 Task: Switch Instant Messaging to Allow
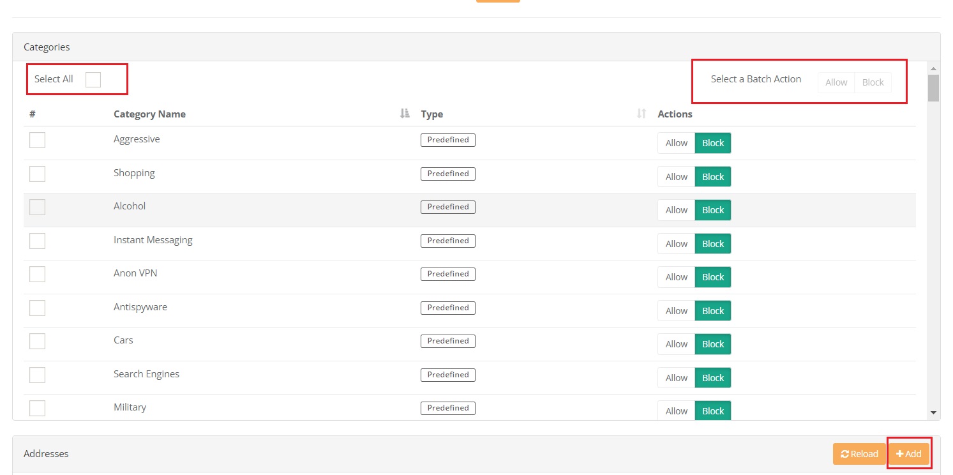point(676,244)
